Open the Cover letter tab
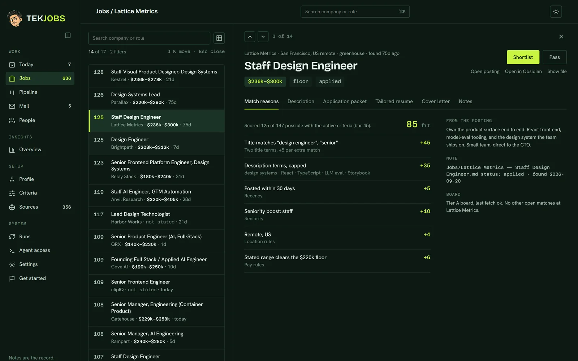 coord(436,101)
